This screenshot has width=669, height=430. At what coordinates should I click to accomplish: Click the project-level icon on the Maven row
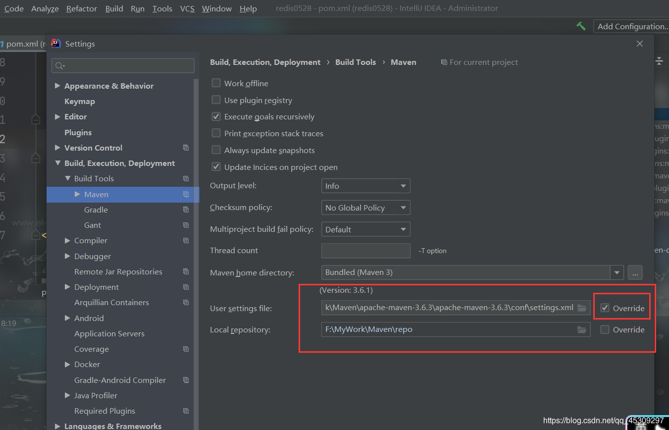tap(186, 194)
